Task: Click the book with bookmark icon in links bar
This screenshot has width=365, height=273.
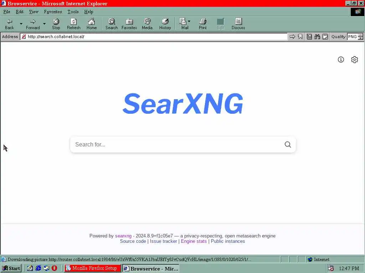Action: pyautogui.click(x=309, y=37)
